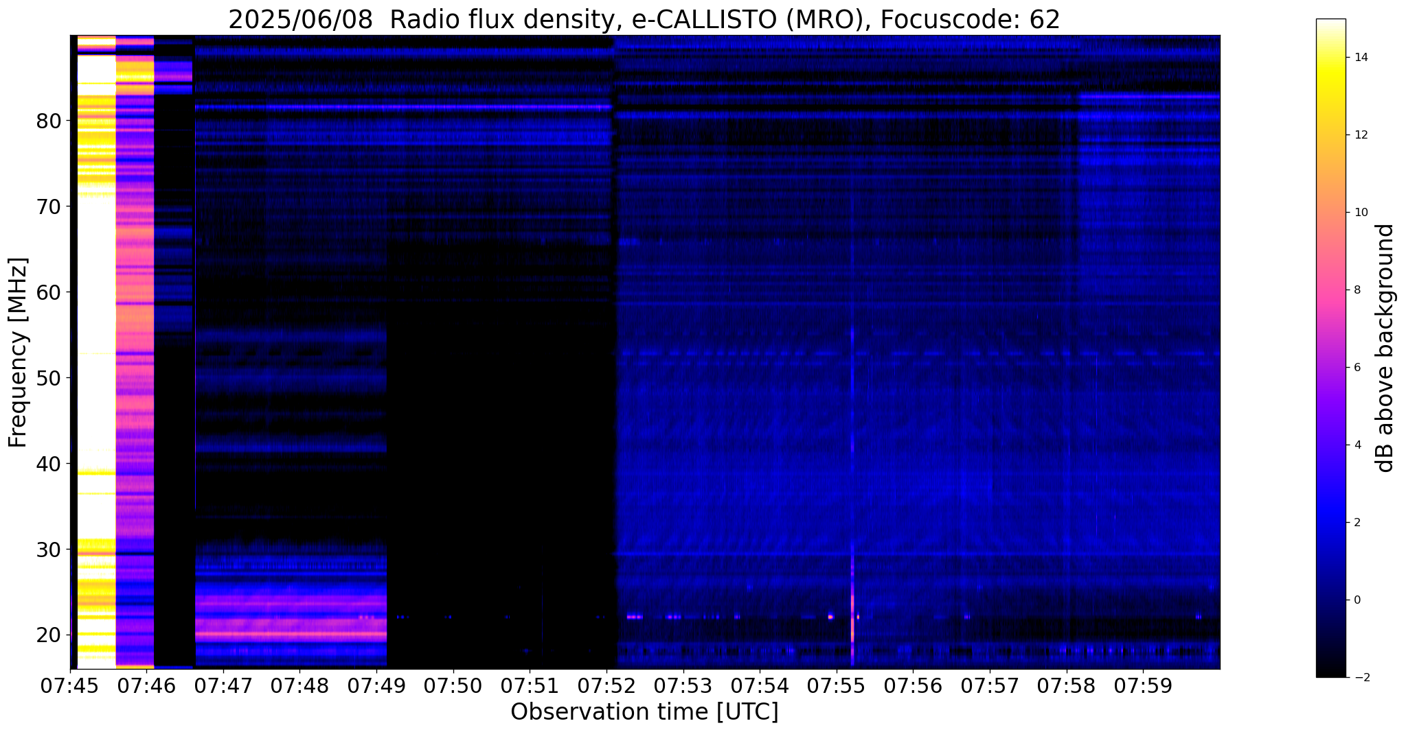Click the 40 MHz frequency tick label
This screenshot has width=1406, height=732.
tap(49, 464)
